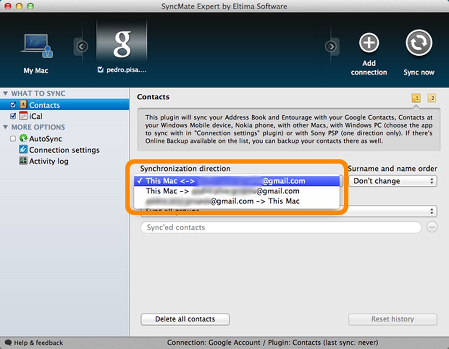Click the Delete all contacts button
The width and height of the screenshot is (449, 349).
click(x=185, y=319)
